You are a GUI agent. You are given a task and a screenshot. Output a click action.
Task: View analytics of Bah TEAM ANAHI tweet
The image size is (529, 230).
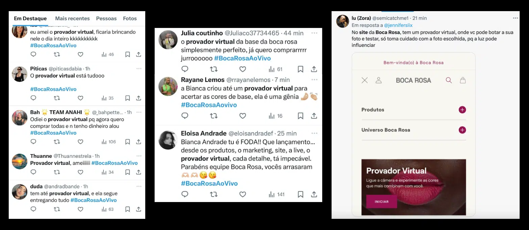click(x=108, y=142)
